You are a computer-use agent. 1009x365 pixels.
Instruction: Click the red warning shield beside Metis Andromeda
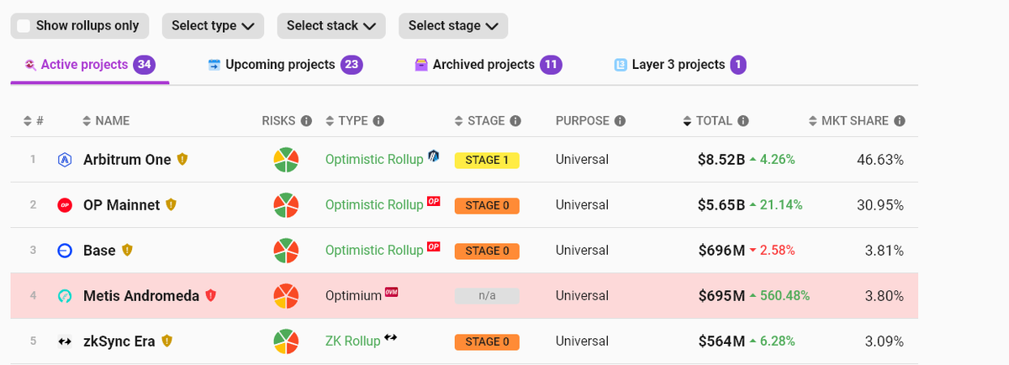click(x=211, y=296)
